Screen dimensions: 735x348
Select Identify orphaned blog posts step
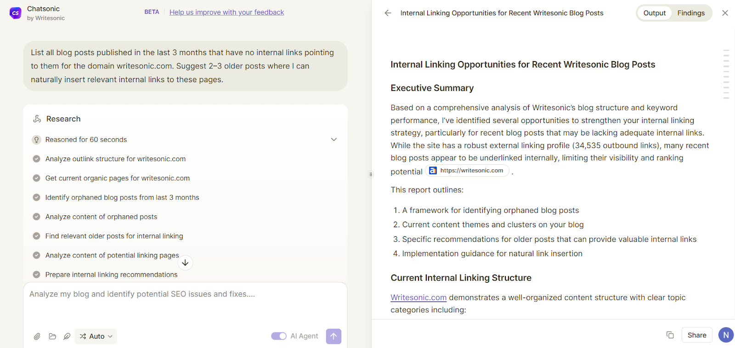[122, 197]
